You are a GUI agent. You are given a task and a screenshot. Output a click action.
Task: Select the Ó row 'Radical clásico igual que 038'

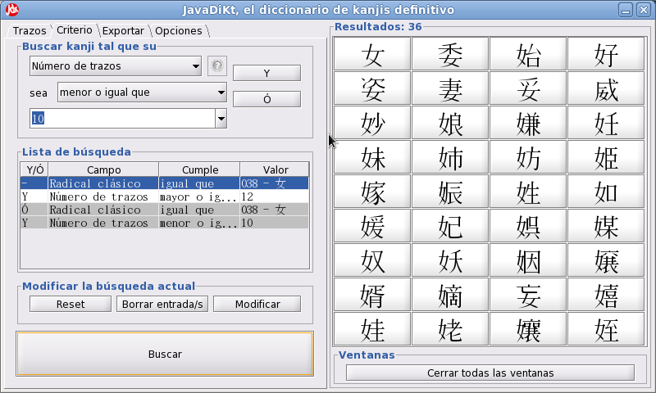click(165, 210)
